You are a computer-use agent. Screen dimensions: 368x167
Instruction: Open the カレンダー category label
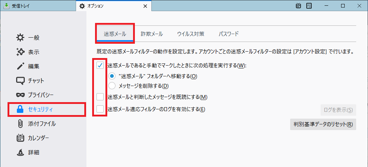pyautogui.click(x=38, y=138)
